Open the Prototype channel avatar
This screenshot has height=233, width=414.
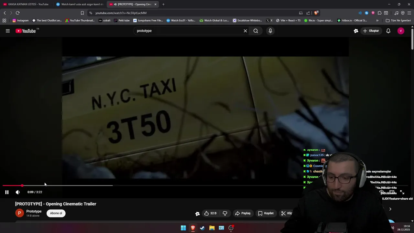(x=19, y=213)
